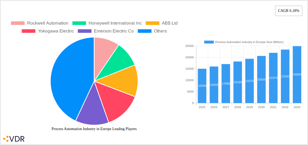Click the 10000 y-axis label

point(189,80)
